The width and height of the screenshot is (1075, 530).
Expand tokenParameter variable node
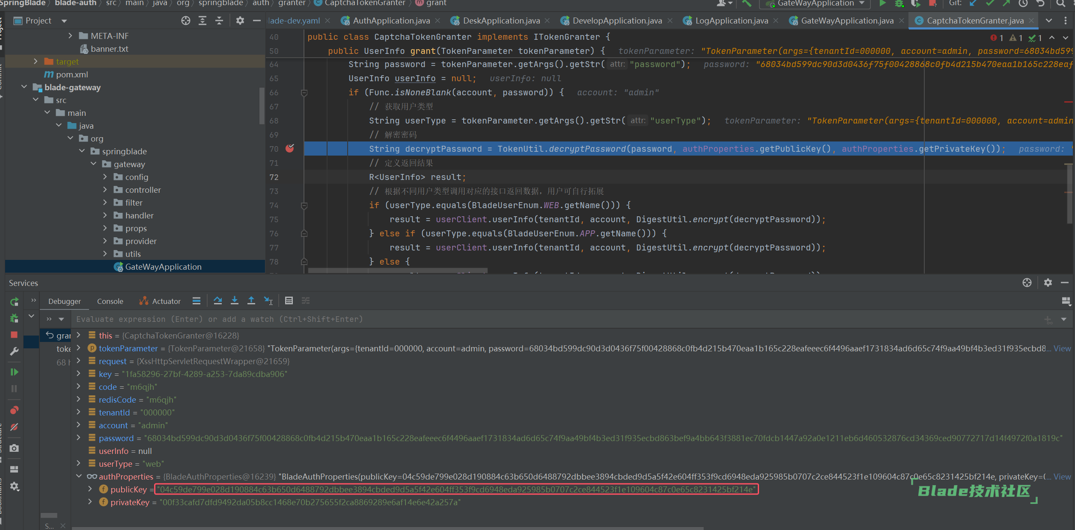[78, 348]
